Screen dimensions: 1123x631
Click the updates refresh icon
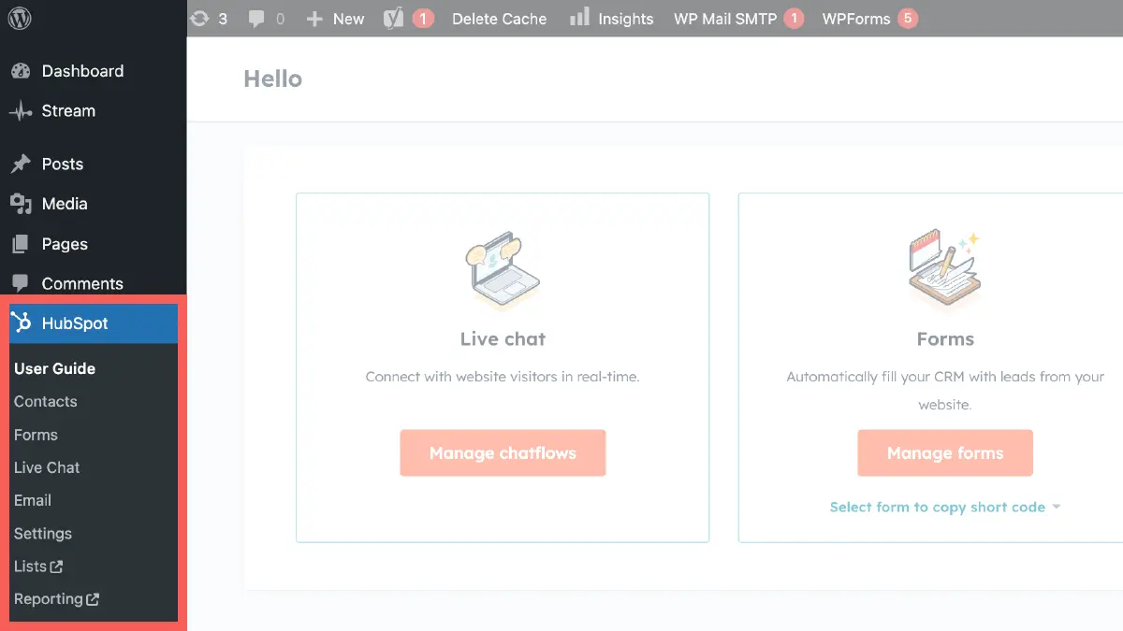pos(199,19)
